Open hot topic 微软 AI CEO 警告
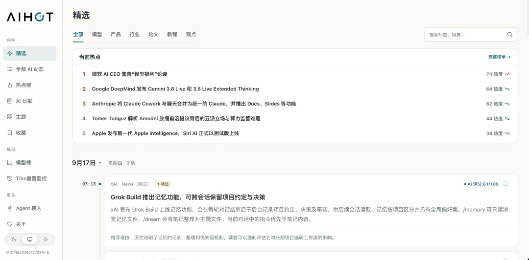The image size is (529, 260). click(129, 74)
